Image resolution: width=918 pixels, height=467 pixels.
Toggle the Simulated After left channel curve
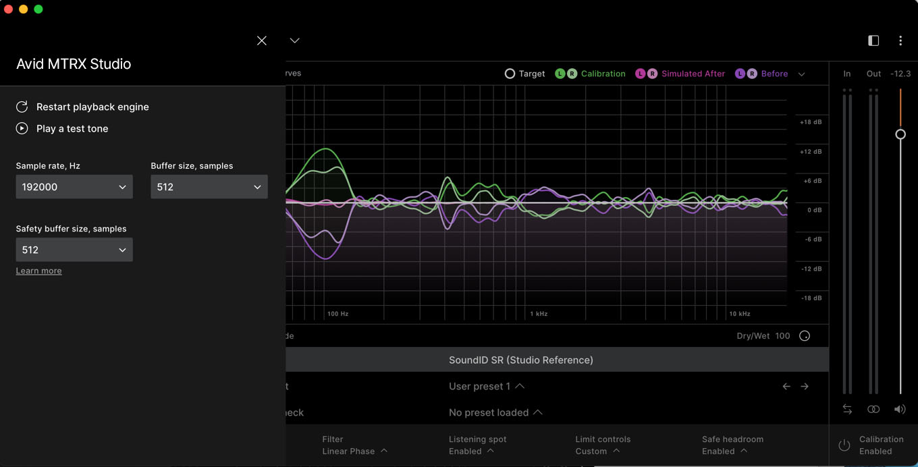tap(641, 74)
